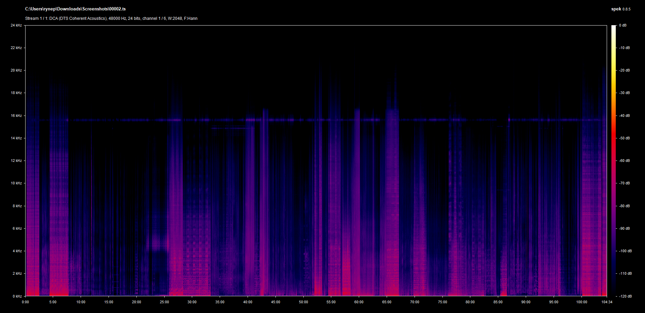
Task: Click the dB color gradient legend bar
Action: (x=613, y=161)
